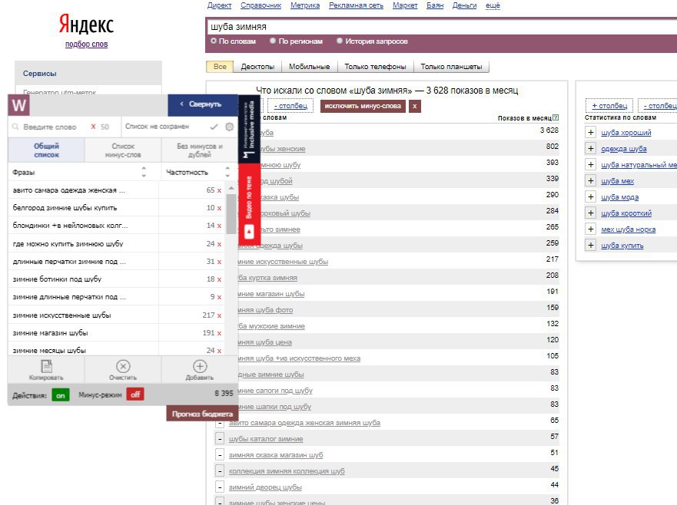Click the Добавить plus icon

[200, 367]
